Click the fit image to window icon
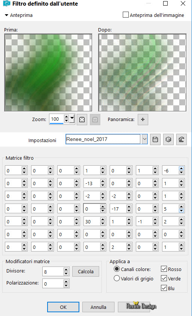The width and height of the screenshot is (192, 316). (x=82, y=120)
